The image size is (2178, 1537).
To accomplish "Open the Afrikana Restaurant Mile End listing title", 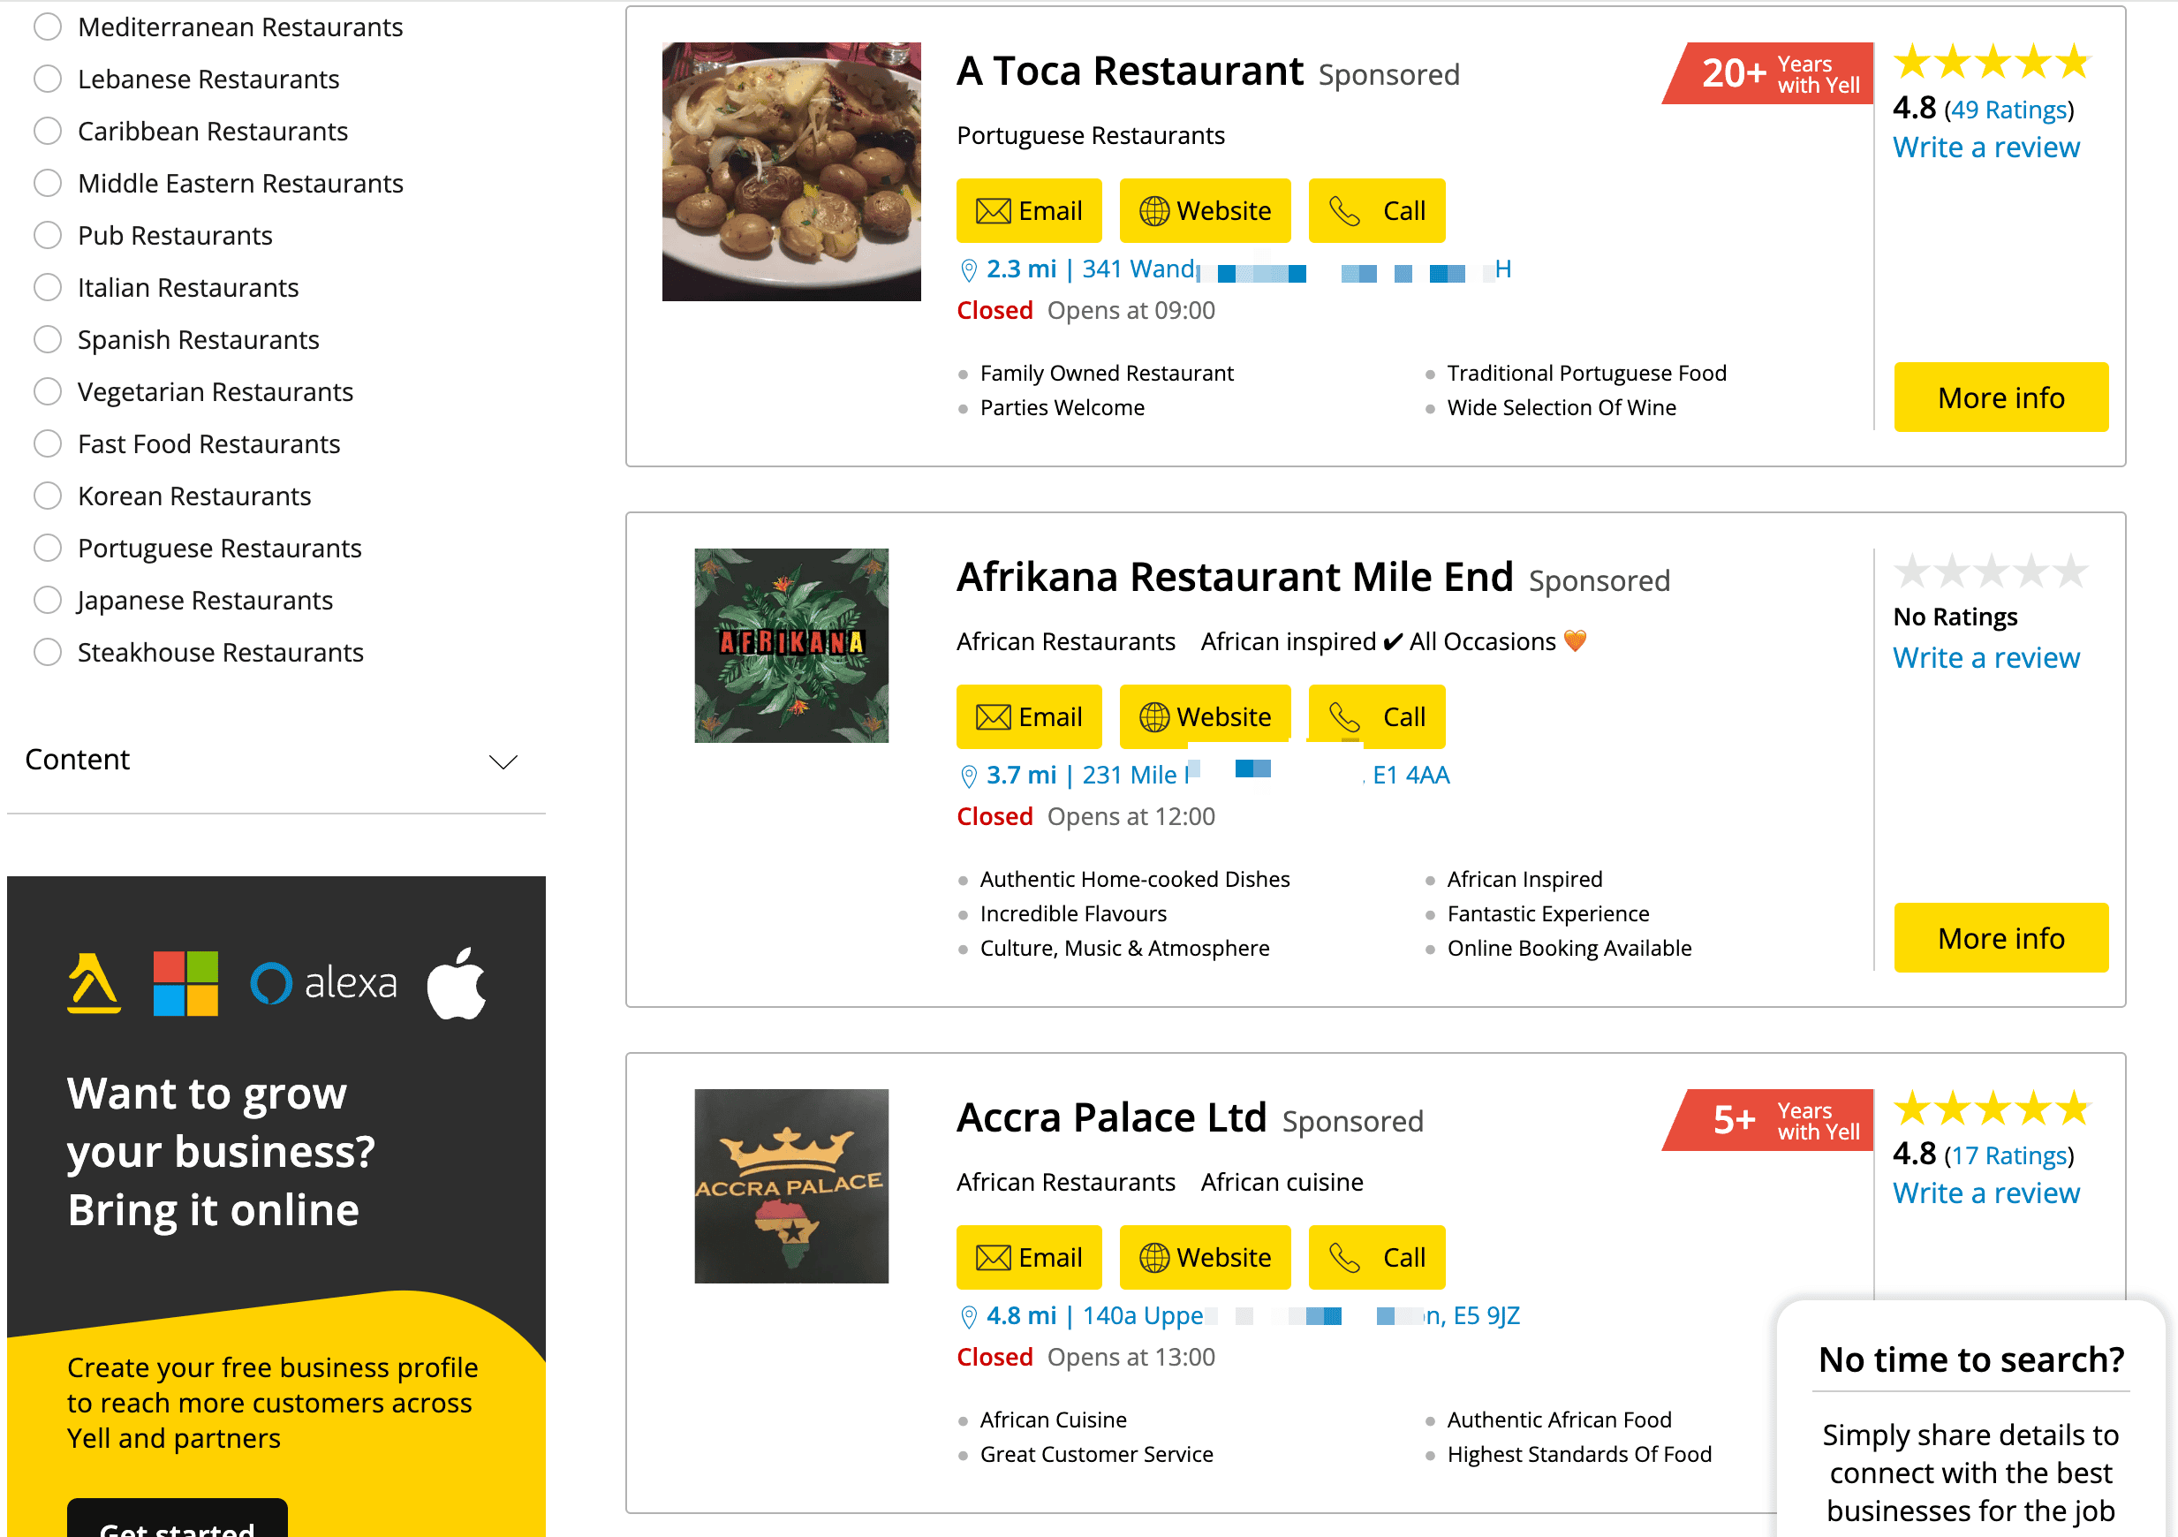I will (1234, 578).
